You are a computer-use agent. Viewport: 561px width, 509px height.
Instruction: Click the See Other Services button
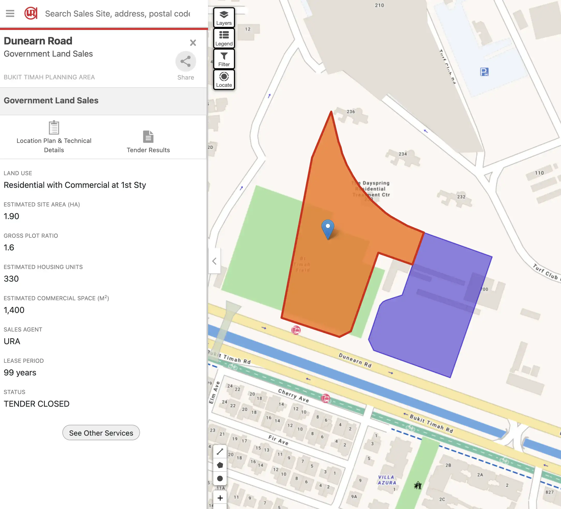pyautogui.click(x=101, y=433)
